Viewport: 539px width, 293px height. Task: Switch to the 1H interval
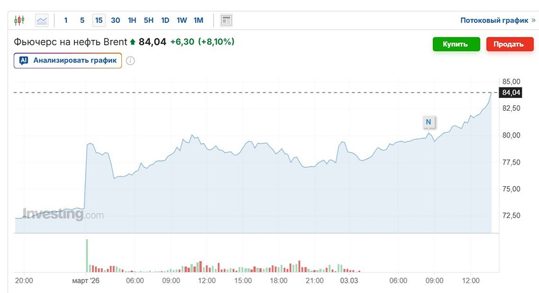pos(132,21)
